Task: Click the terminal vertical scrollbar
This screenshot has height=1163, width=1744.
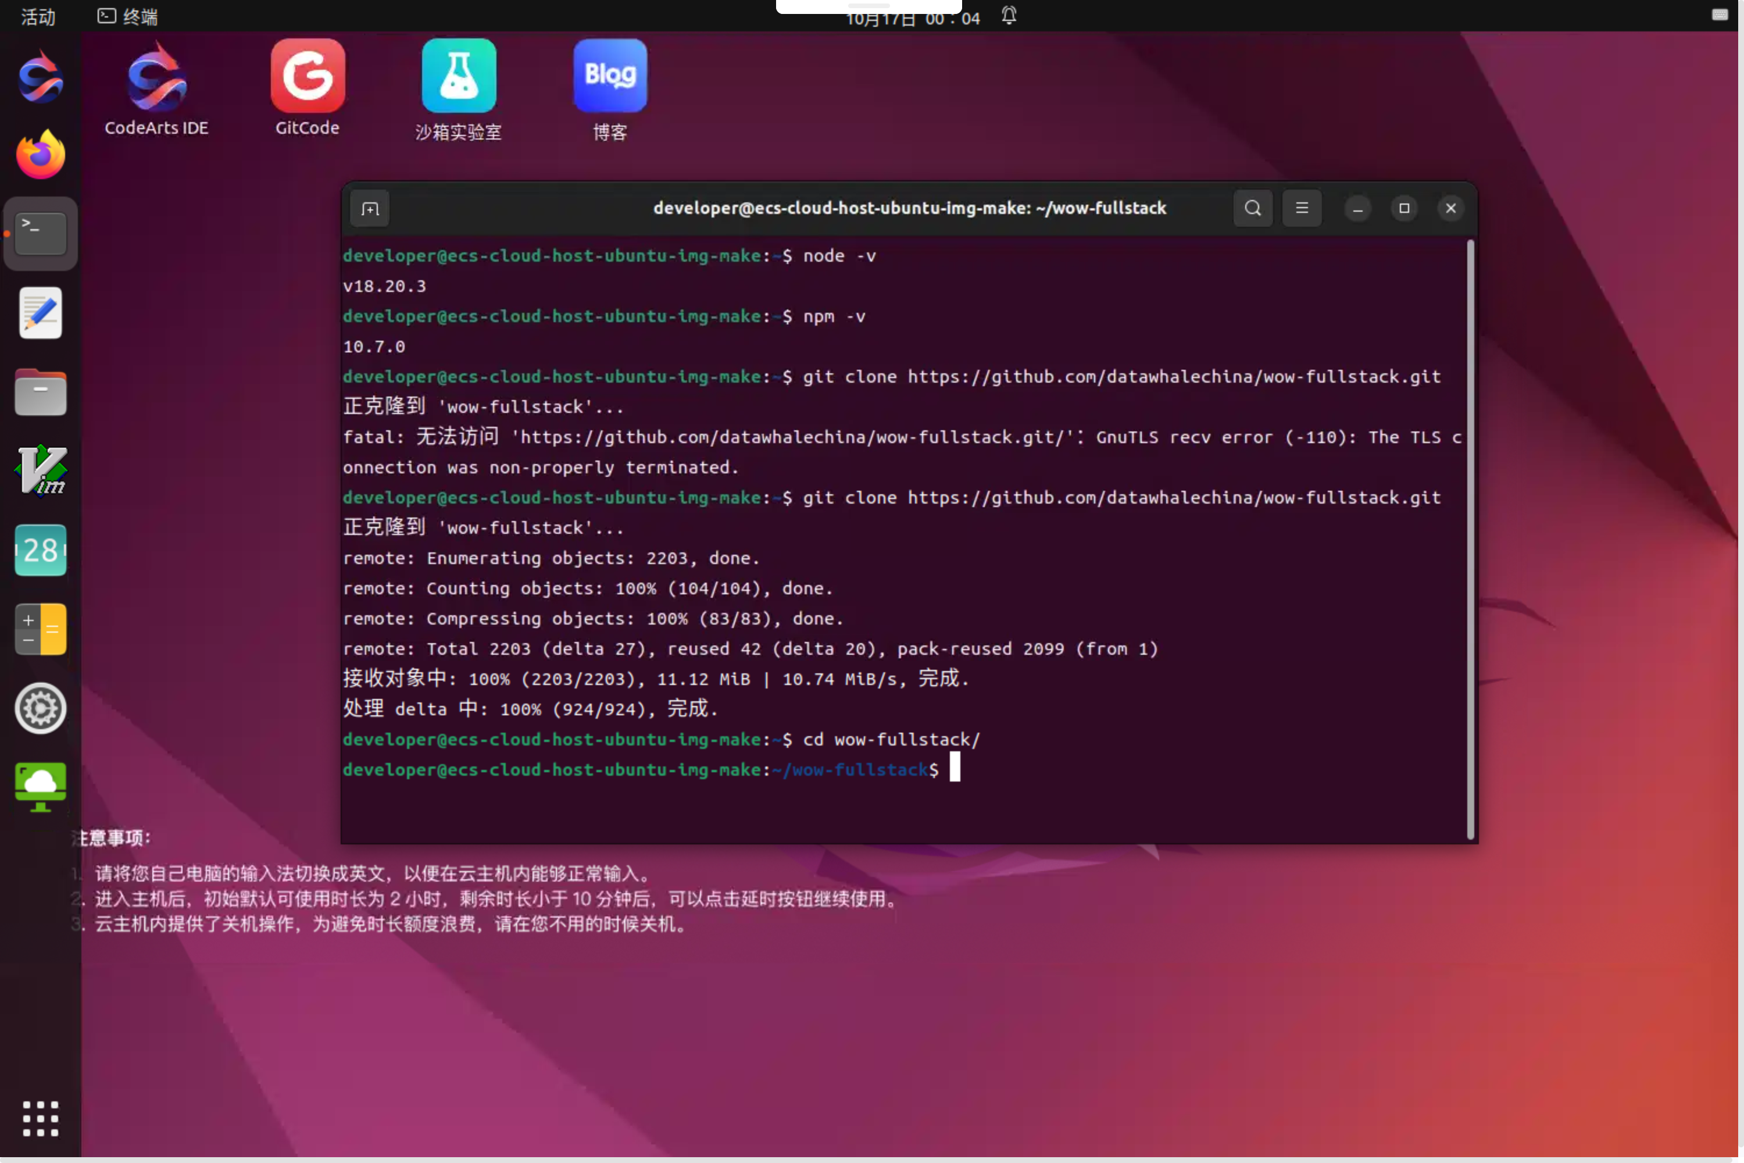Action: point(1470,539)
